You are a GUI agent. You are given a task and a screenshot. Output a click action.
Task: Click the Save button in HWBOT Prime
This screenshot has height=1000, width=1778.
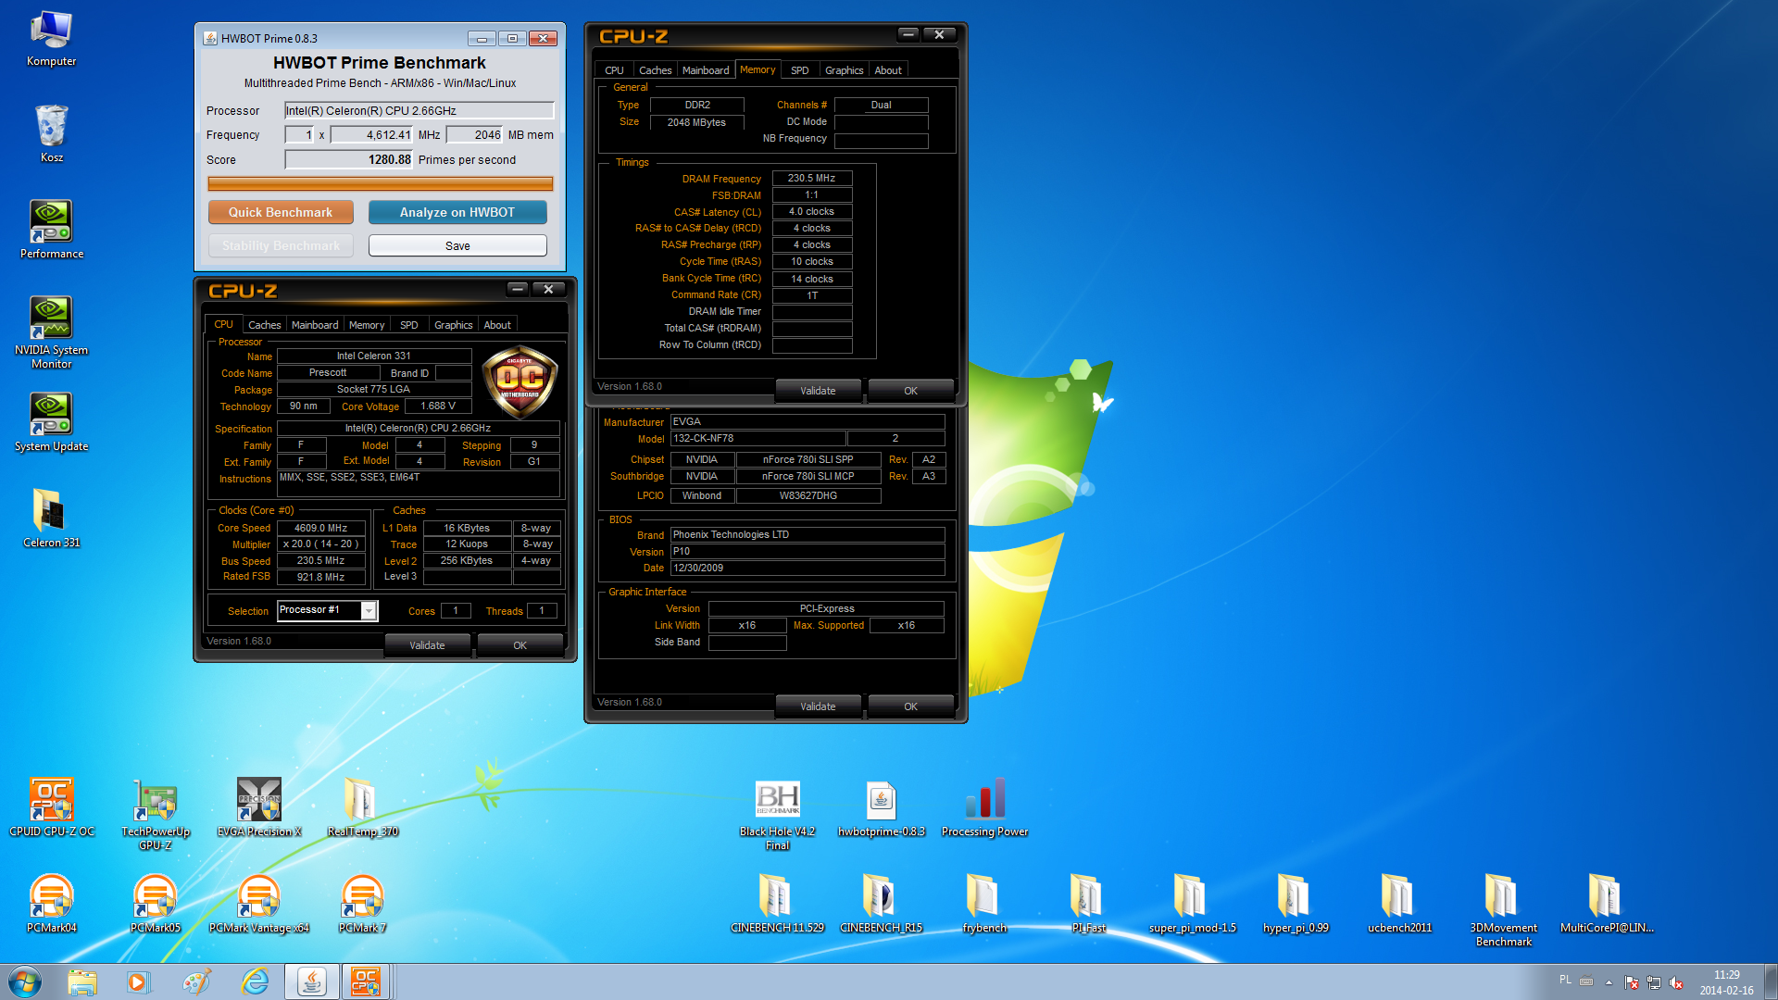tap(457, 245)
